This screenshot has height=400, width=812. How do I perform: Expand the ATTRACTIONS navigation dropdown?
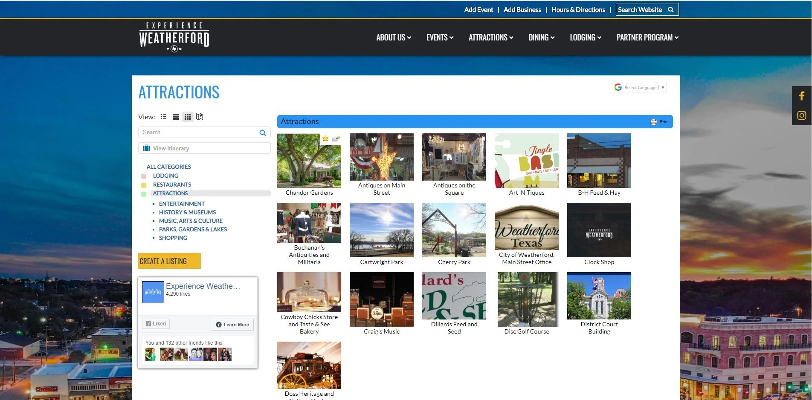point(490,37)
